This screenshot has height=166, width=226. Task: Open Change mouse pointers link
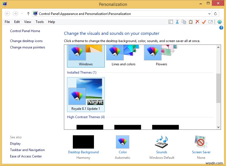pyautogui.click(x=28, y=47)
